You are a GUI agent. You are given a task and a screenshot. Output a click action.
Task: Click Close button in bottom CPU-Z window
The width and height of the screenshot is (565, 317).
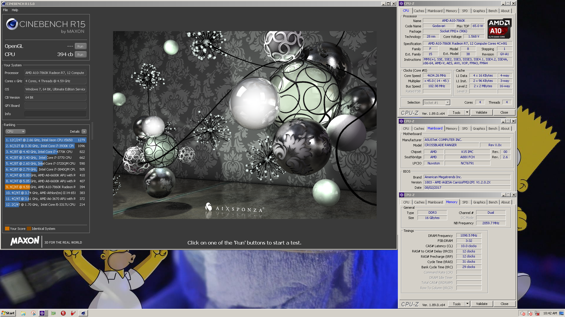(x=504, y=304)
